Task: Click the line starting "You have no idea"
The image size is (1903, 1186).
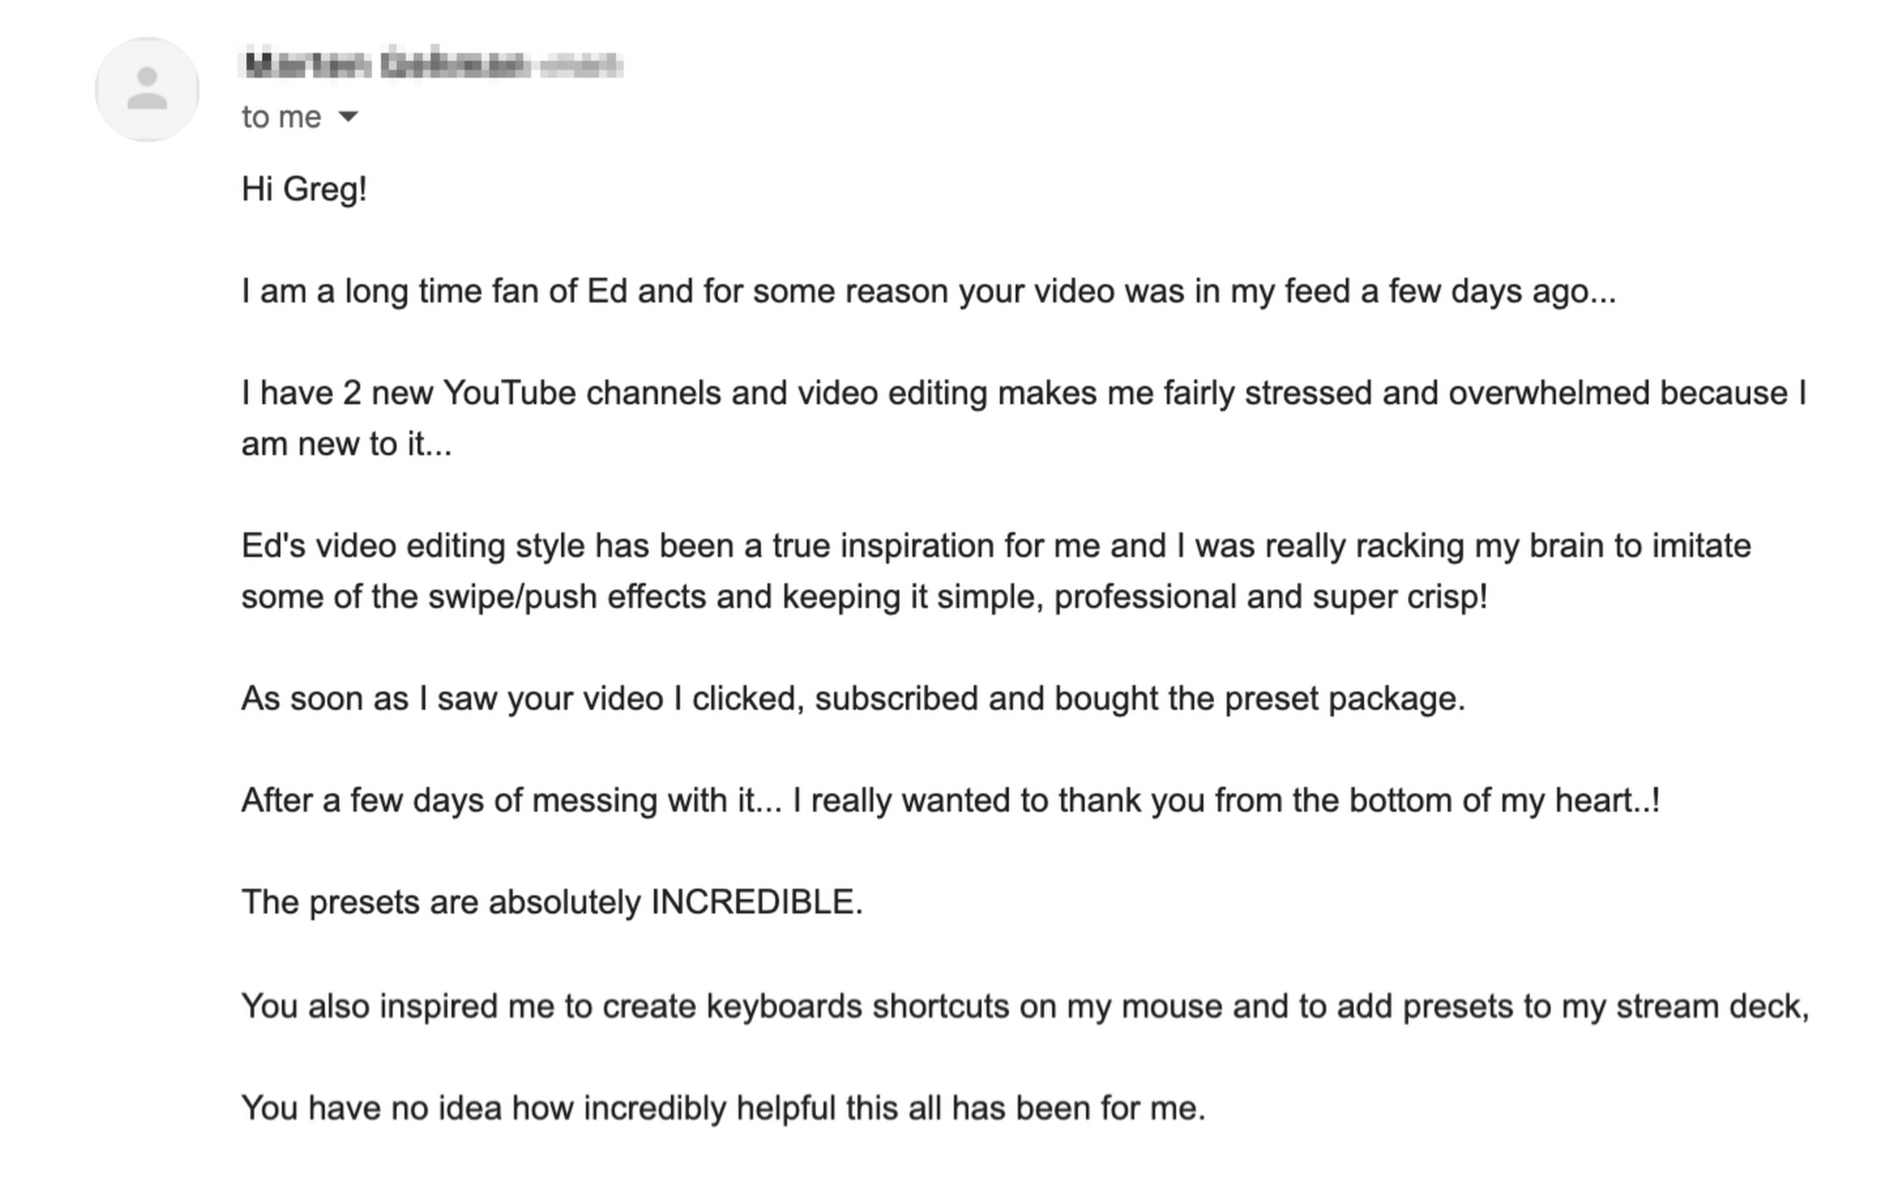Action: 723,1108
